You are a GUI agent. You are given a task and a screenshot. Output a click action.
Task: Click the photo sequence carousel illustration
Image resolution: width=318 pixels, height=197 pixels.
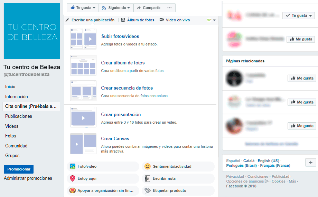(83, 91)
